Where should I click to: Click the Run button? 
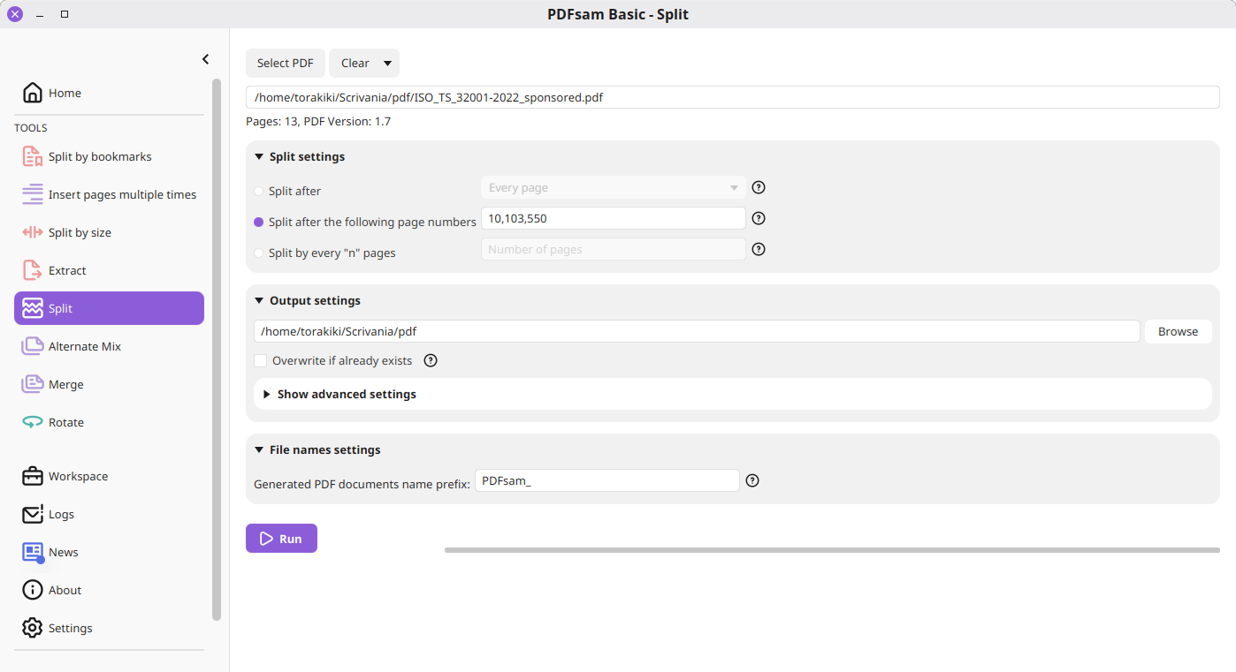[281, 539]
